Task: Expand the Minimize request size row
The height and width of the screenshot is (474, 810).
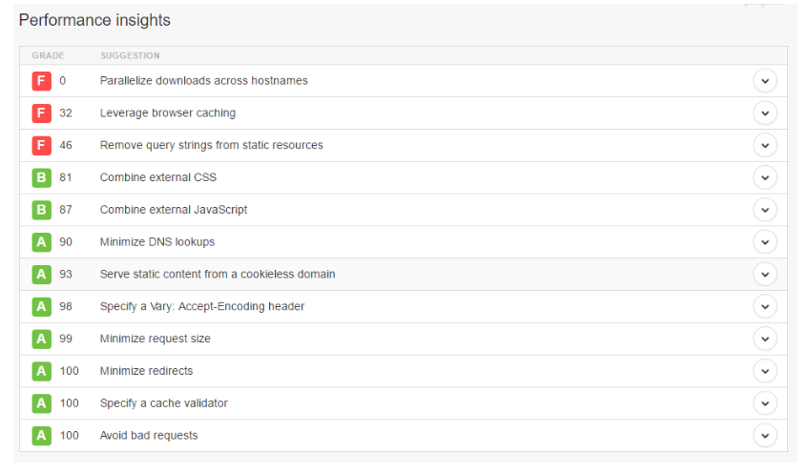Action: pyautogui.click(x=764, y=339)
